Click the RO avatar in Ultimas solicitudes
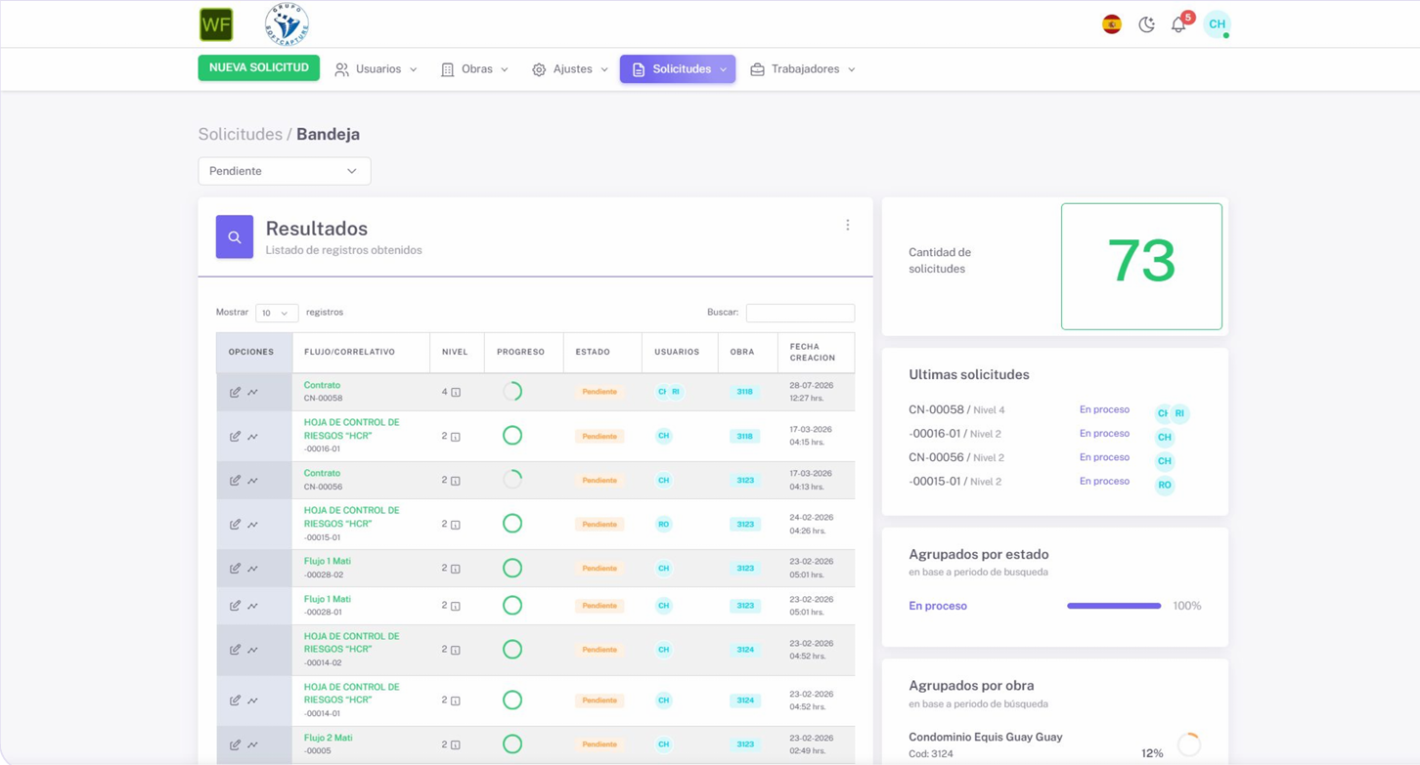 click(1164, 485)
